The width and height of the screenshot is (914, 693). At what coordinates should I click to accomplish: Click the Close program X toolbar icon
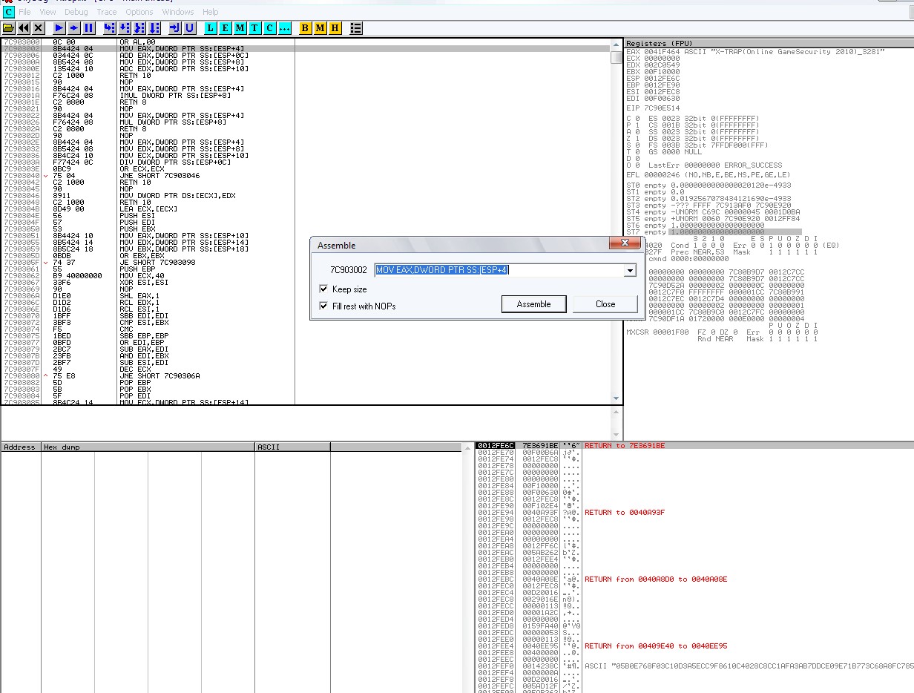pyautogui.click(x=39, y=28)
